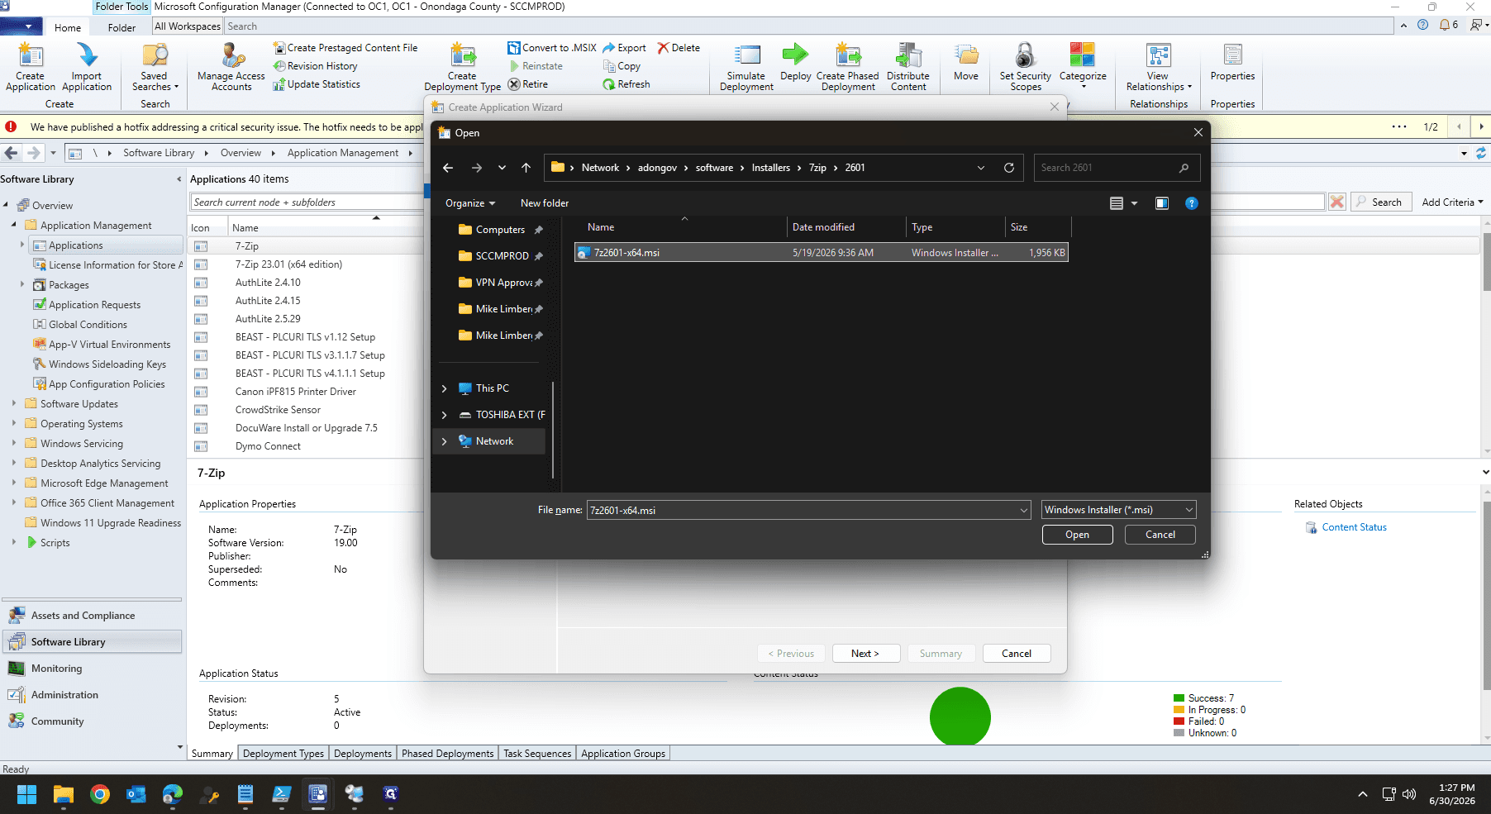
Task: Click the Windows Start button
Action: point(27,794)
